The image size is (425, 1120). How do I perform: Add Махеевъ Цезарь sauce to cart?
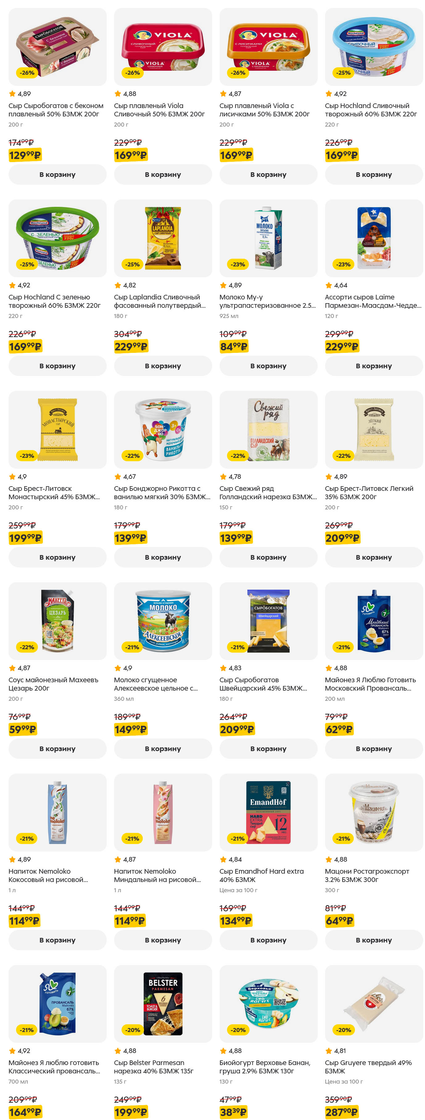pos(57,748)
